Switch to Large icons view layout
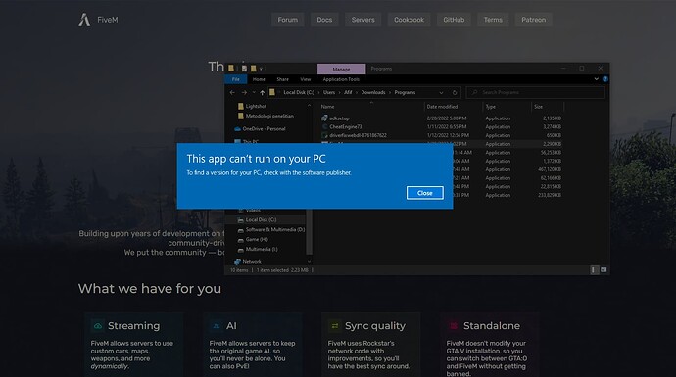The image size is (676, 377). pos(604,270)
